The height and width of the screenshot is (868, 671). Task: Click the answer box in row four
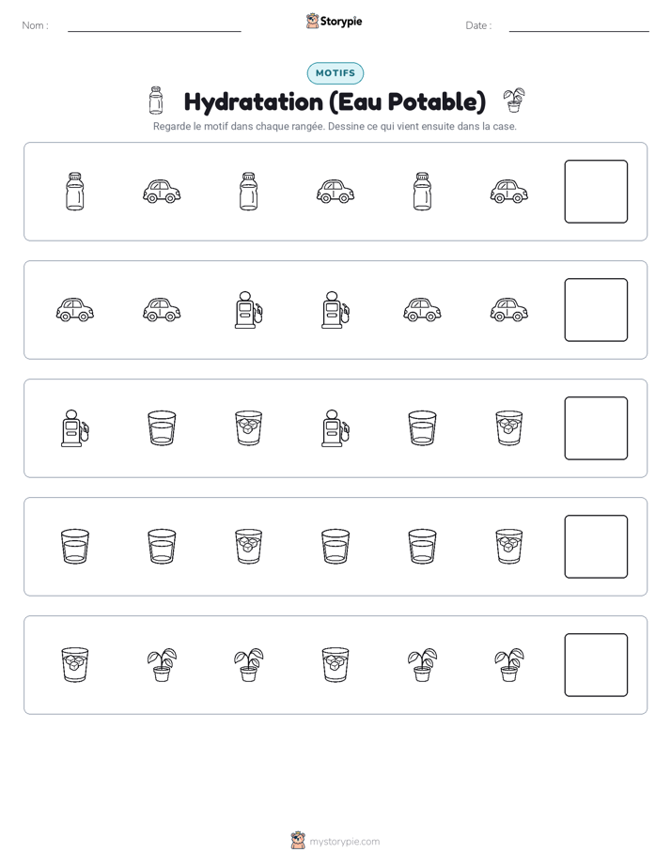tap(596, 547)
